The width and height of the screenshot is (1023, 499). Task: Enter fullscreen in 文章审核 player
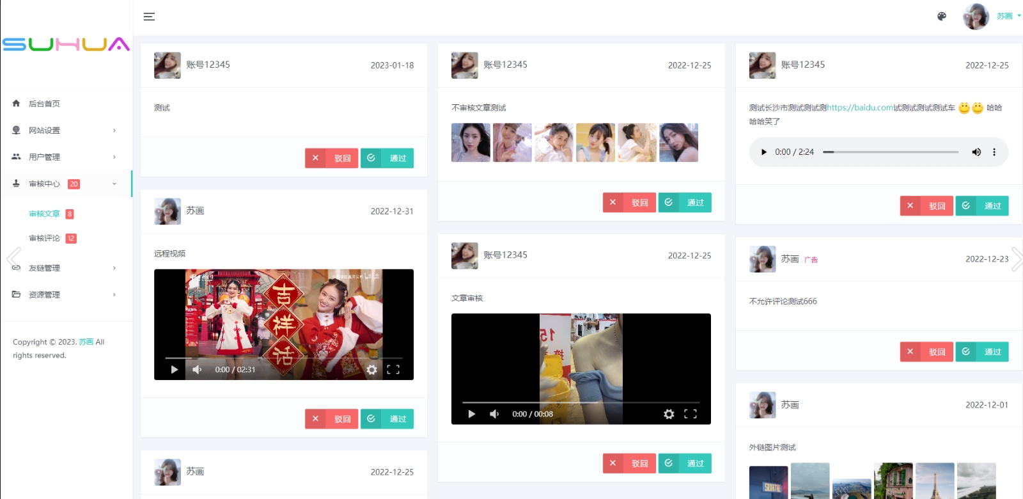(691, 414)
